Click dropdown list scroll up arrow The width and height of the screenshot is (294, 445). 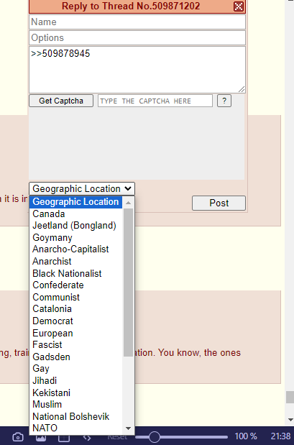click(128, 203)
